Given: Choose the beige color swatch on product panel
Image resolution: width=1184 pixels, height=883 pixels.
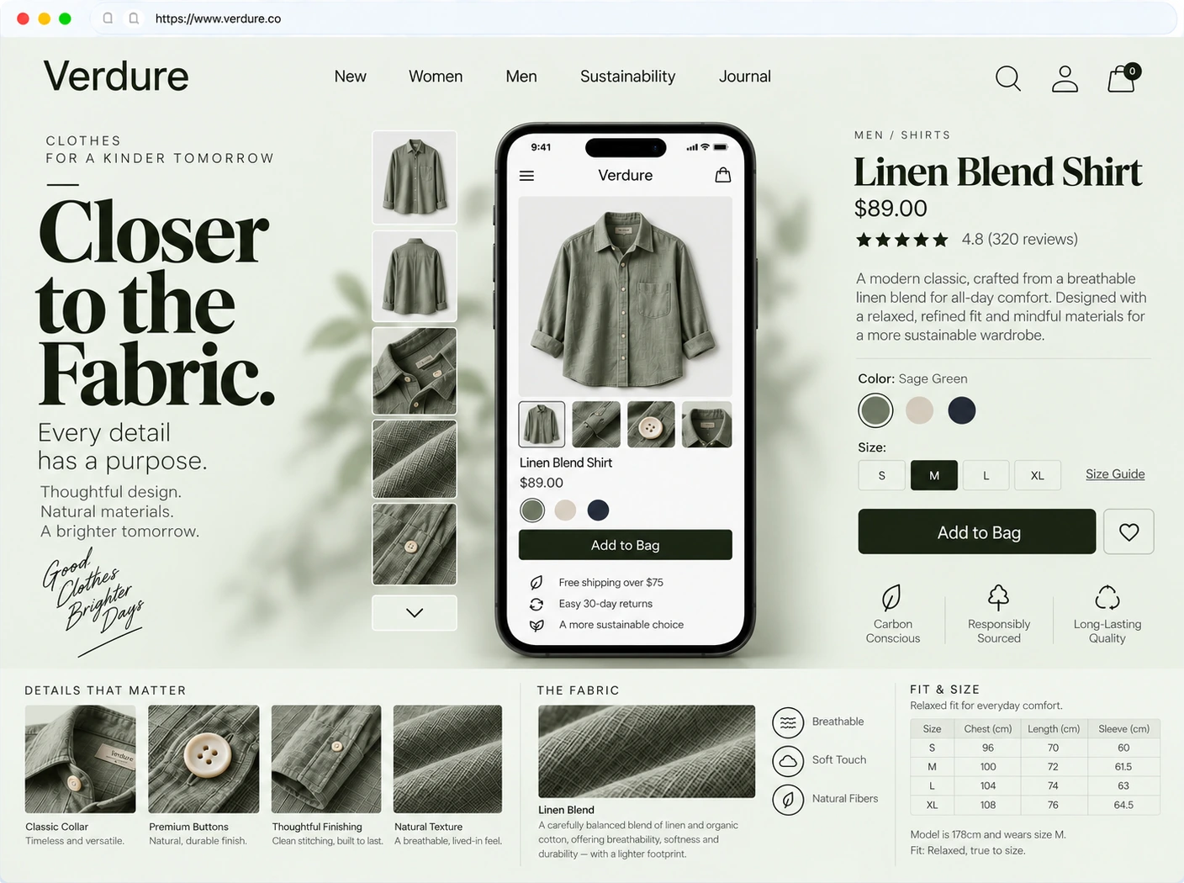Looking at the screenshot, I should point(919,410).
